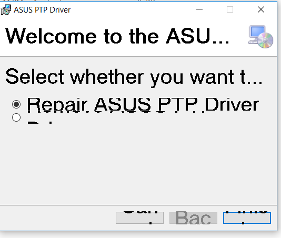Select the Repair ASUS PTP Driver radio button

[x=16, y=104]
